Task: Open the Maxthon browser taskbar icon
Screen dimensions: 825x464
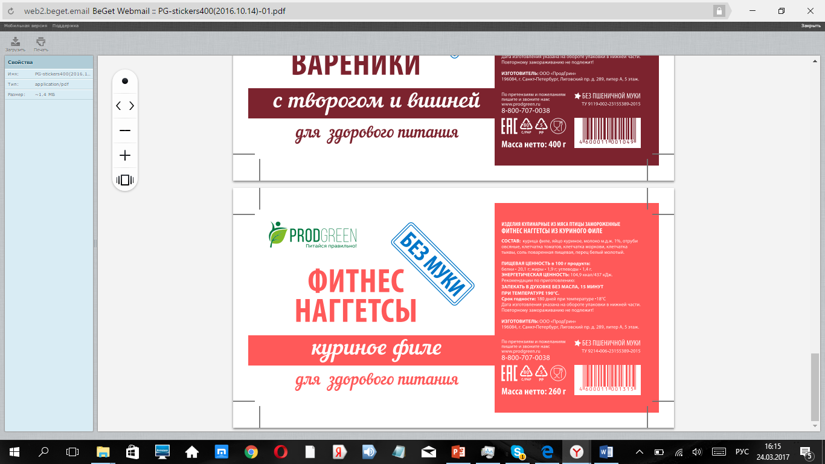Action: coord(222,451)
